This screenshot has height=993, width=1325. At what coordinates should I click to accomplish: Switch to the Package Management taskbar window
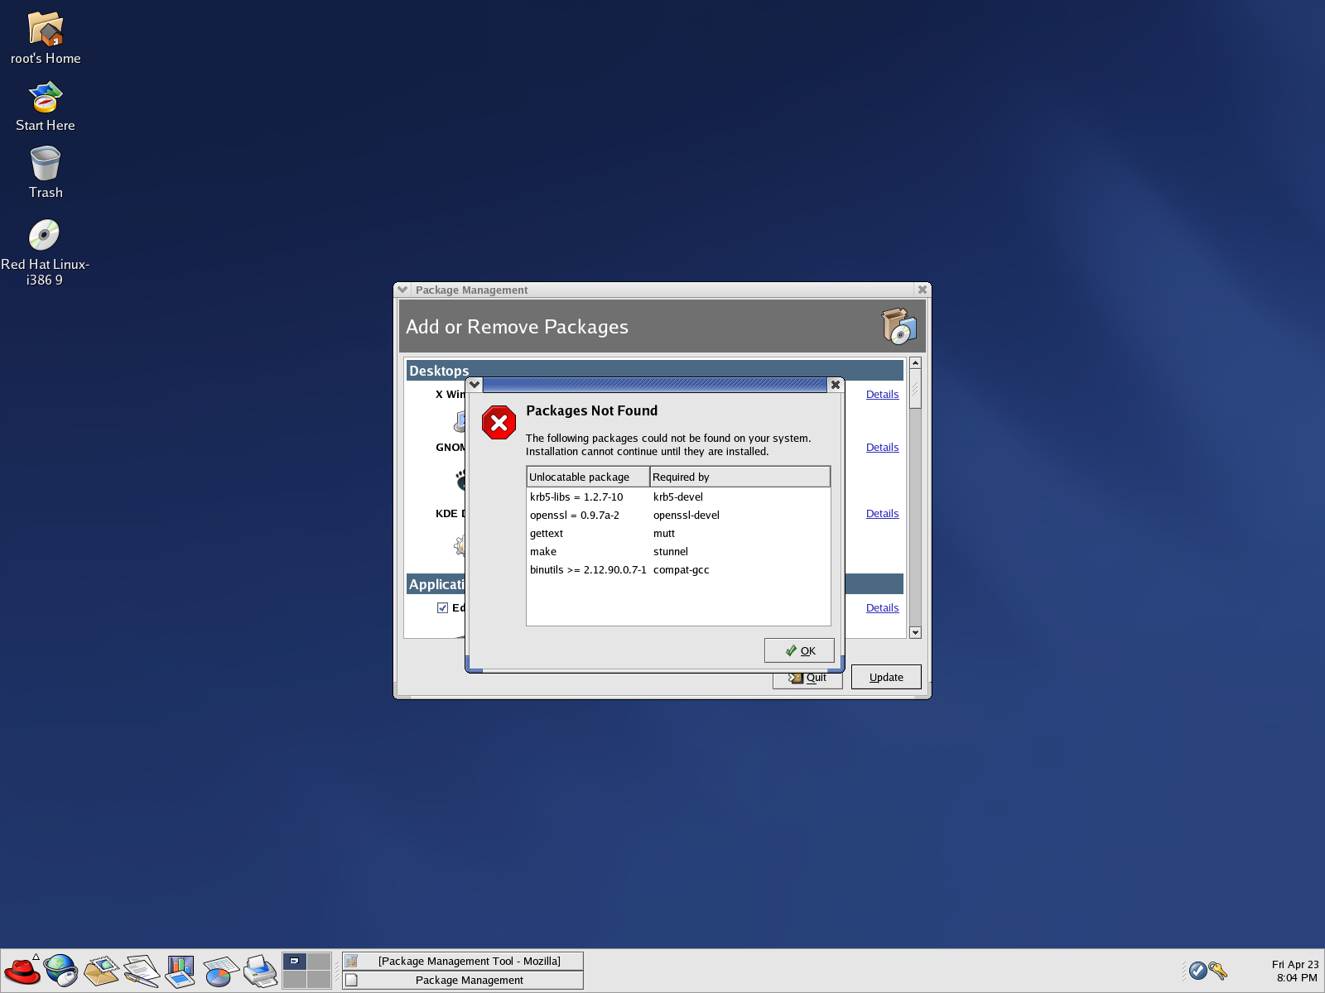463,980
